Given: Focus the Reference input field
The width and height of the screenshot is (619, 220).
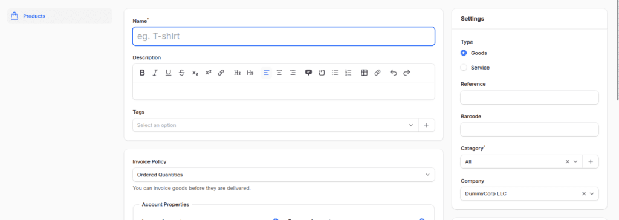Looking at the screenshot, I should pyautogui.click(x=530, y=97).
